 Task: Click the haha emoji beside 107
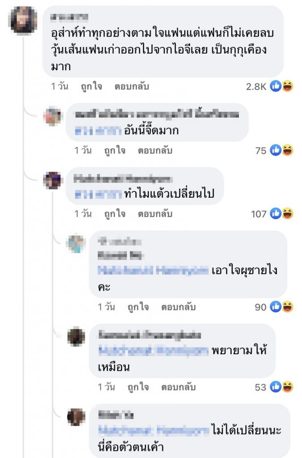tap(287, 213)
